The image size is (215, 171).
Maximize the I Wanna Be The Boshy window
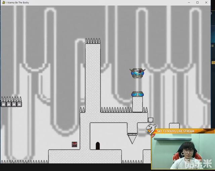(x=198, y=2)
